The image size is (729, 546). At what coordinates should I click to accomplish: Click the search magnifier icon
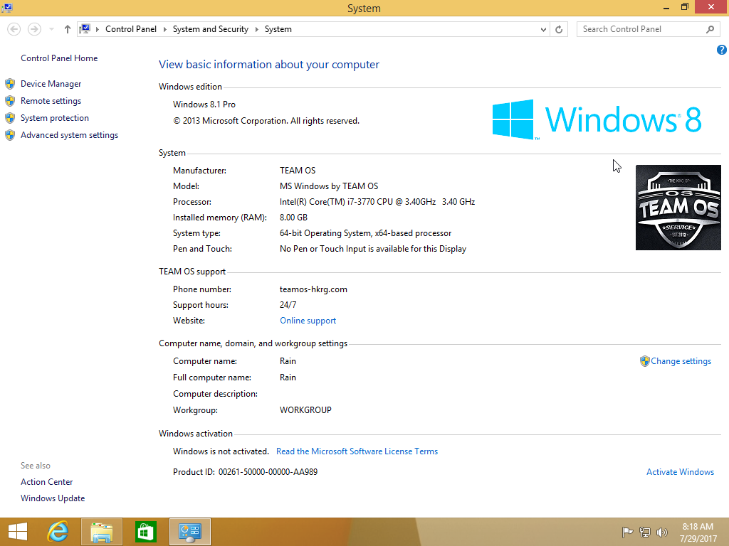[710, 29]
